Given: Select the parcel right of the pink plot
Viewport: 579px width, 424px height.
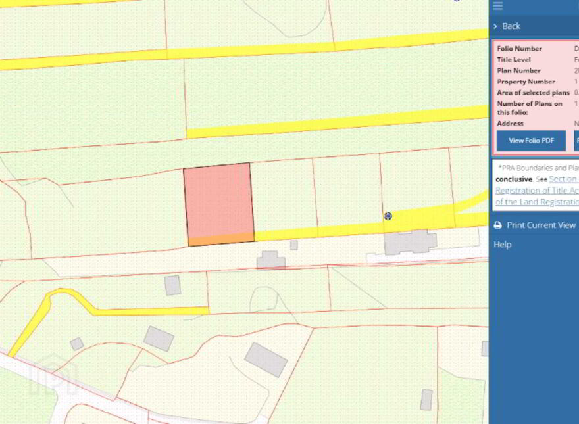Looking at the screenshot, I should point(284,196).
